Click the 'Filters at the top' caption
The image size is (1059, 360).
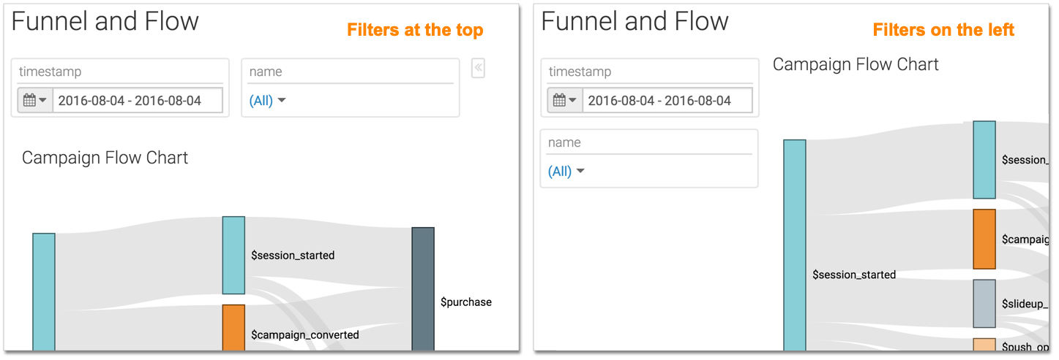(415, 30)
